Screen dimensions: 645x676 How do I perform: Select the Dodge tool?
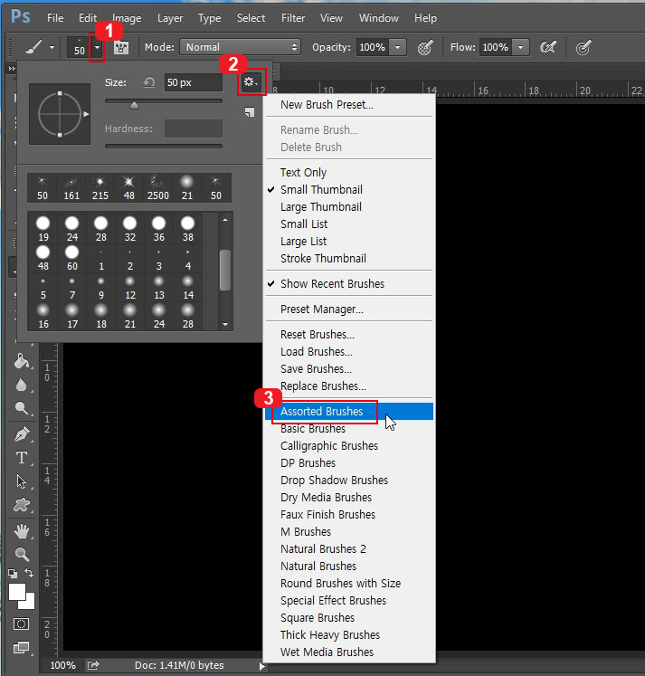coord(22,408)
